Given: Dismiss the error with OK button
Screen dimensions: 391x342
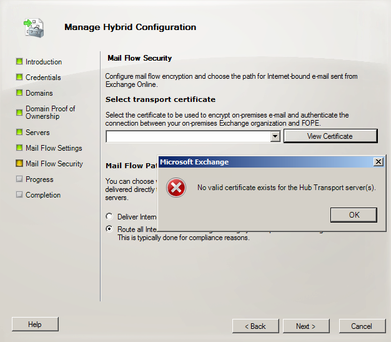Looking at the screenshot, I should [x=354, y=215].
